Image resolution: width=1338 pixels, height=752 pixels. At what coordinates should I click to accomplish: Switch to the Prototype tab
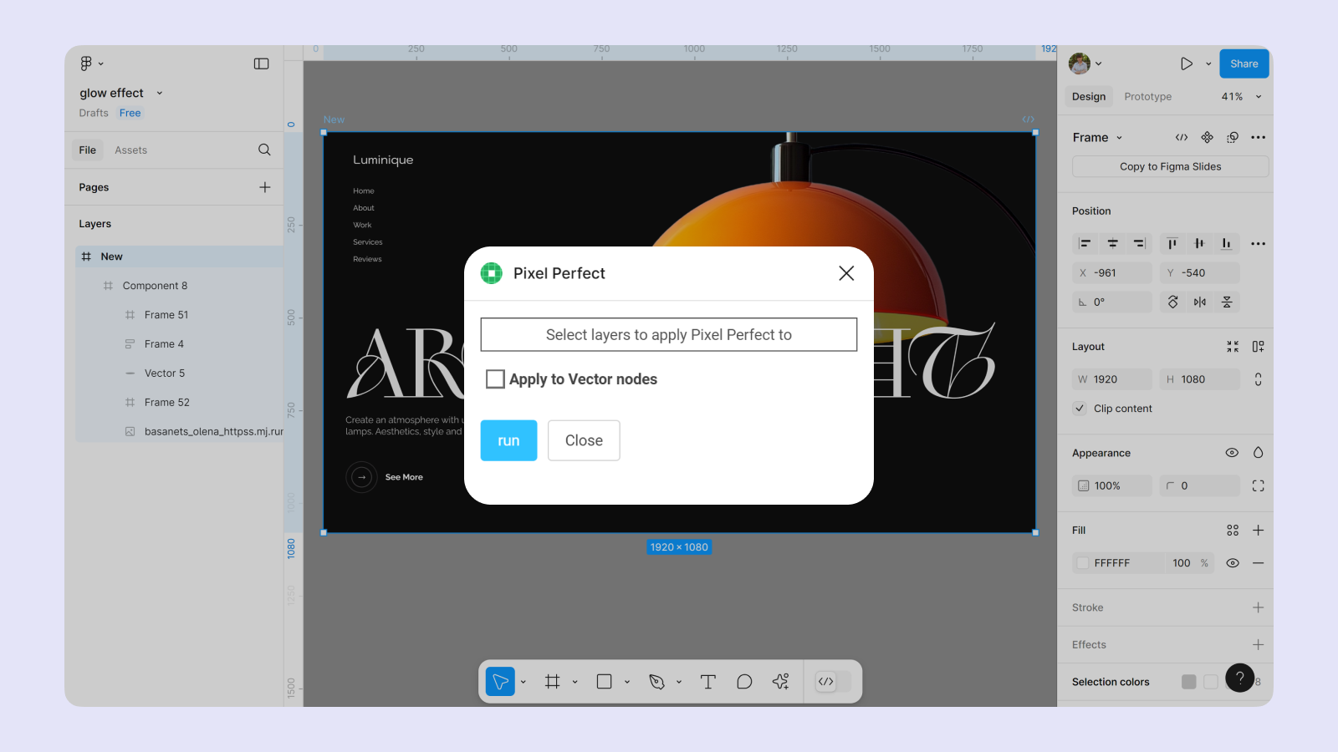[x=1147, y=97]
